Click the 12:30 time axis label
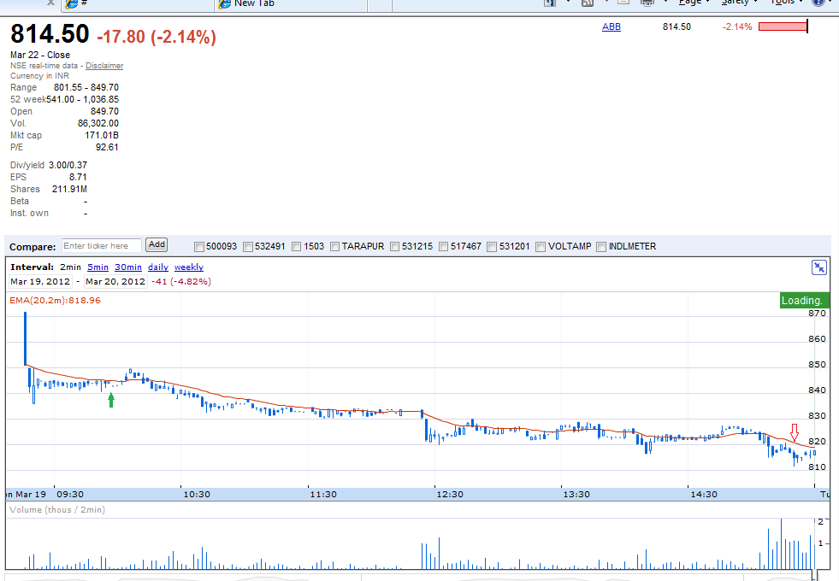Image resolution: width=839 pixels, height=581 pixels. pos(450,495)
